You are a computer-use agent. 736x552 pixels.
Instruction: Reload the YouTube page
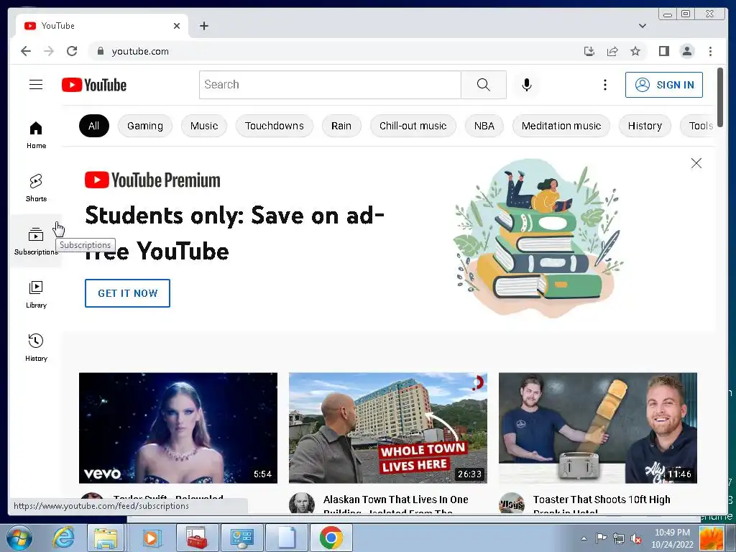(x=72, y=51)
